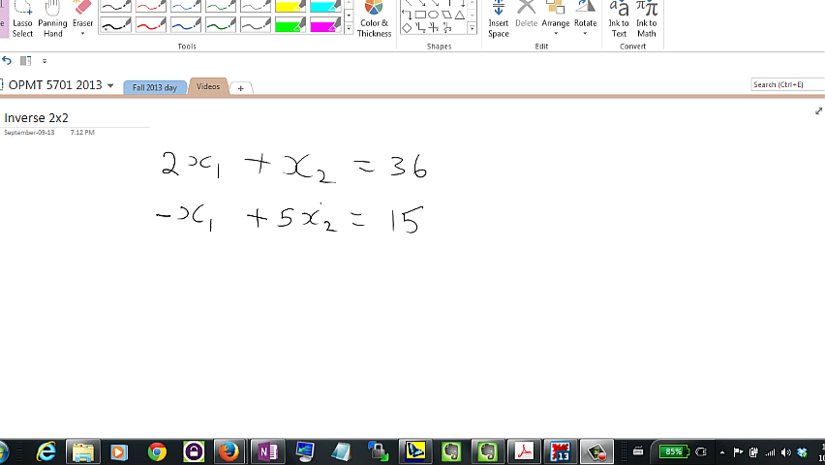Open Color & Thickness settings

tap(374, 19)
